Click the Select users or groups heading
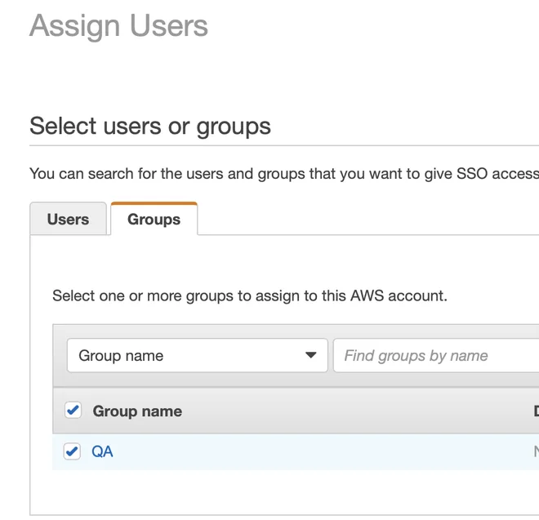The height and width of the screenshot is (520, 539). (x=150, y=127)
